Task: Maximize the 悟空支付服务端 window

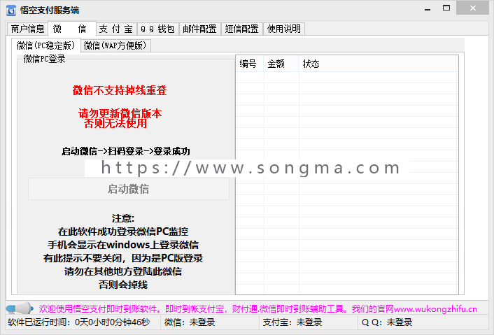Action: pos(446,8)
